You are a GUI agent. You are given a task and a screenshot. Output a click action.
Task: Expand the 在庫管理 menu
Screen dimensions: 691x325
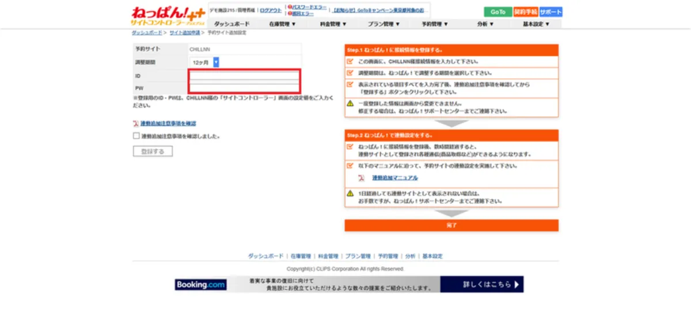click(282, 24)
